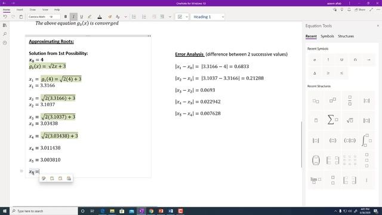382x215 pixels.
Task: Insert the superscript structure
Action: tap(333, 100)
